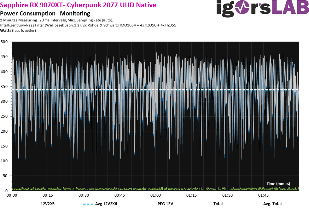Click the '2 Minutes Measuring, 20 ms Intervals' description line
Viewport: 309px width, 208px height.
57,20
